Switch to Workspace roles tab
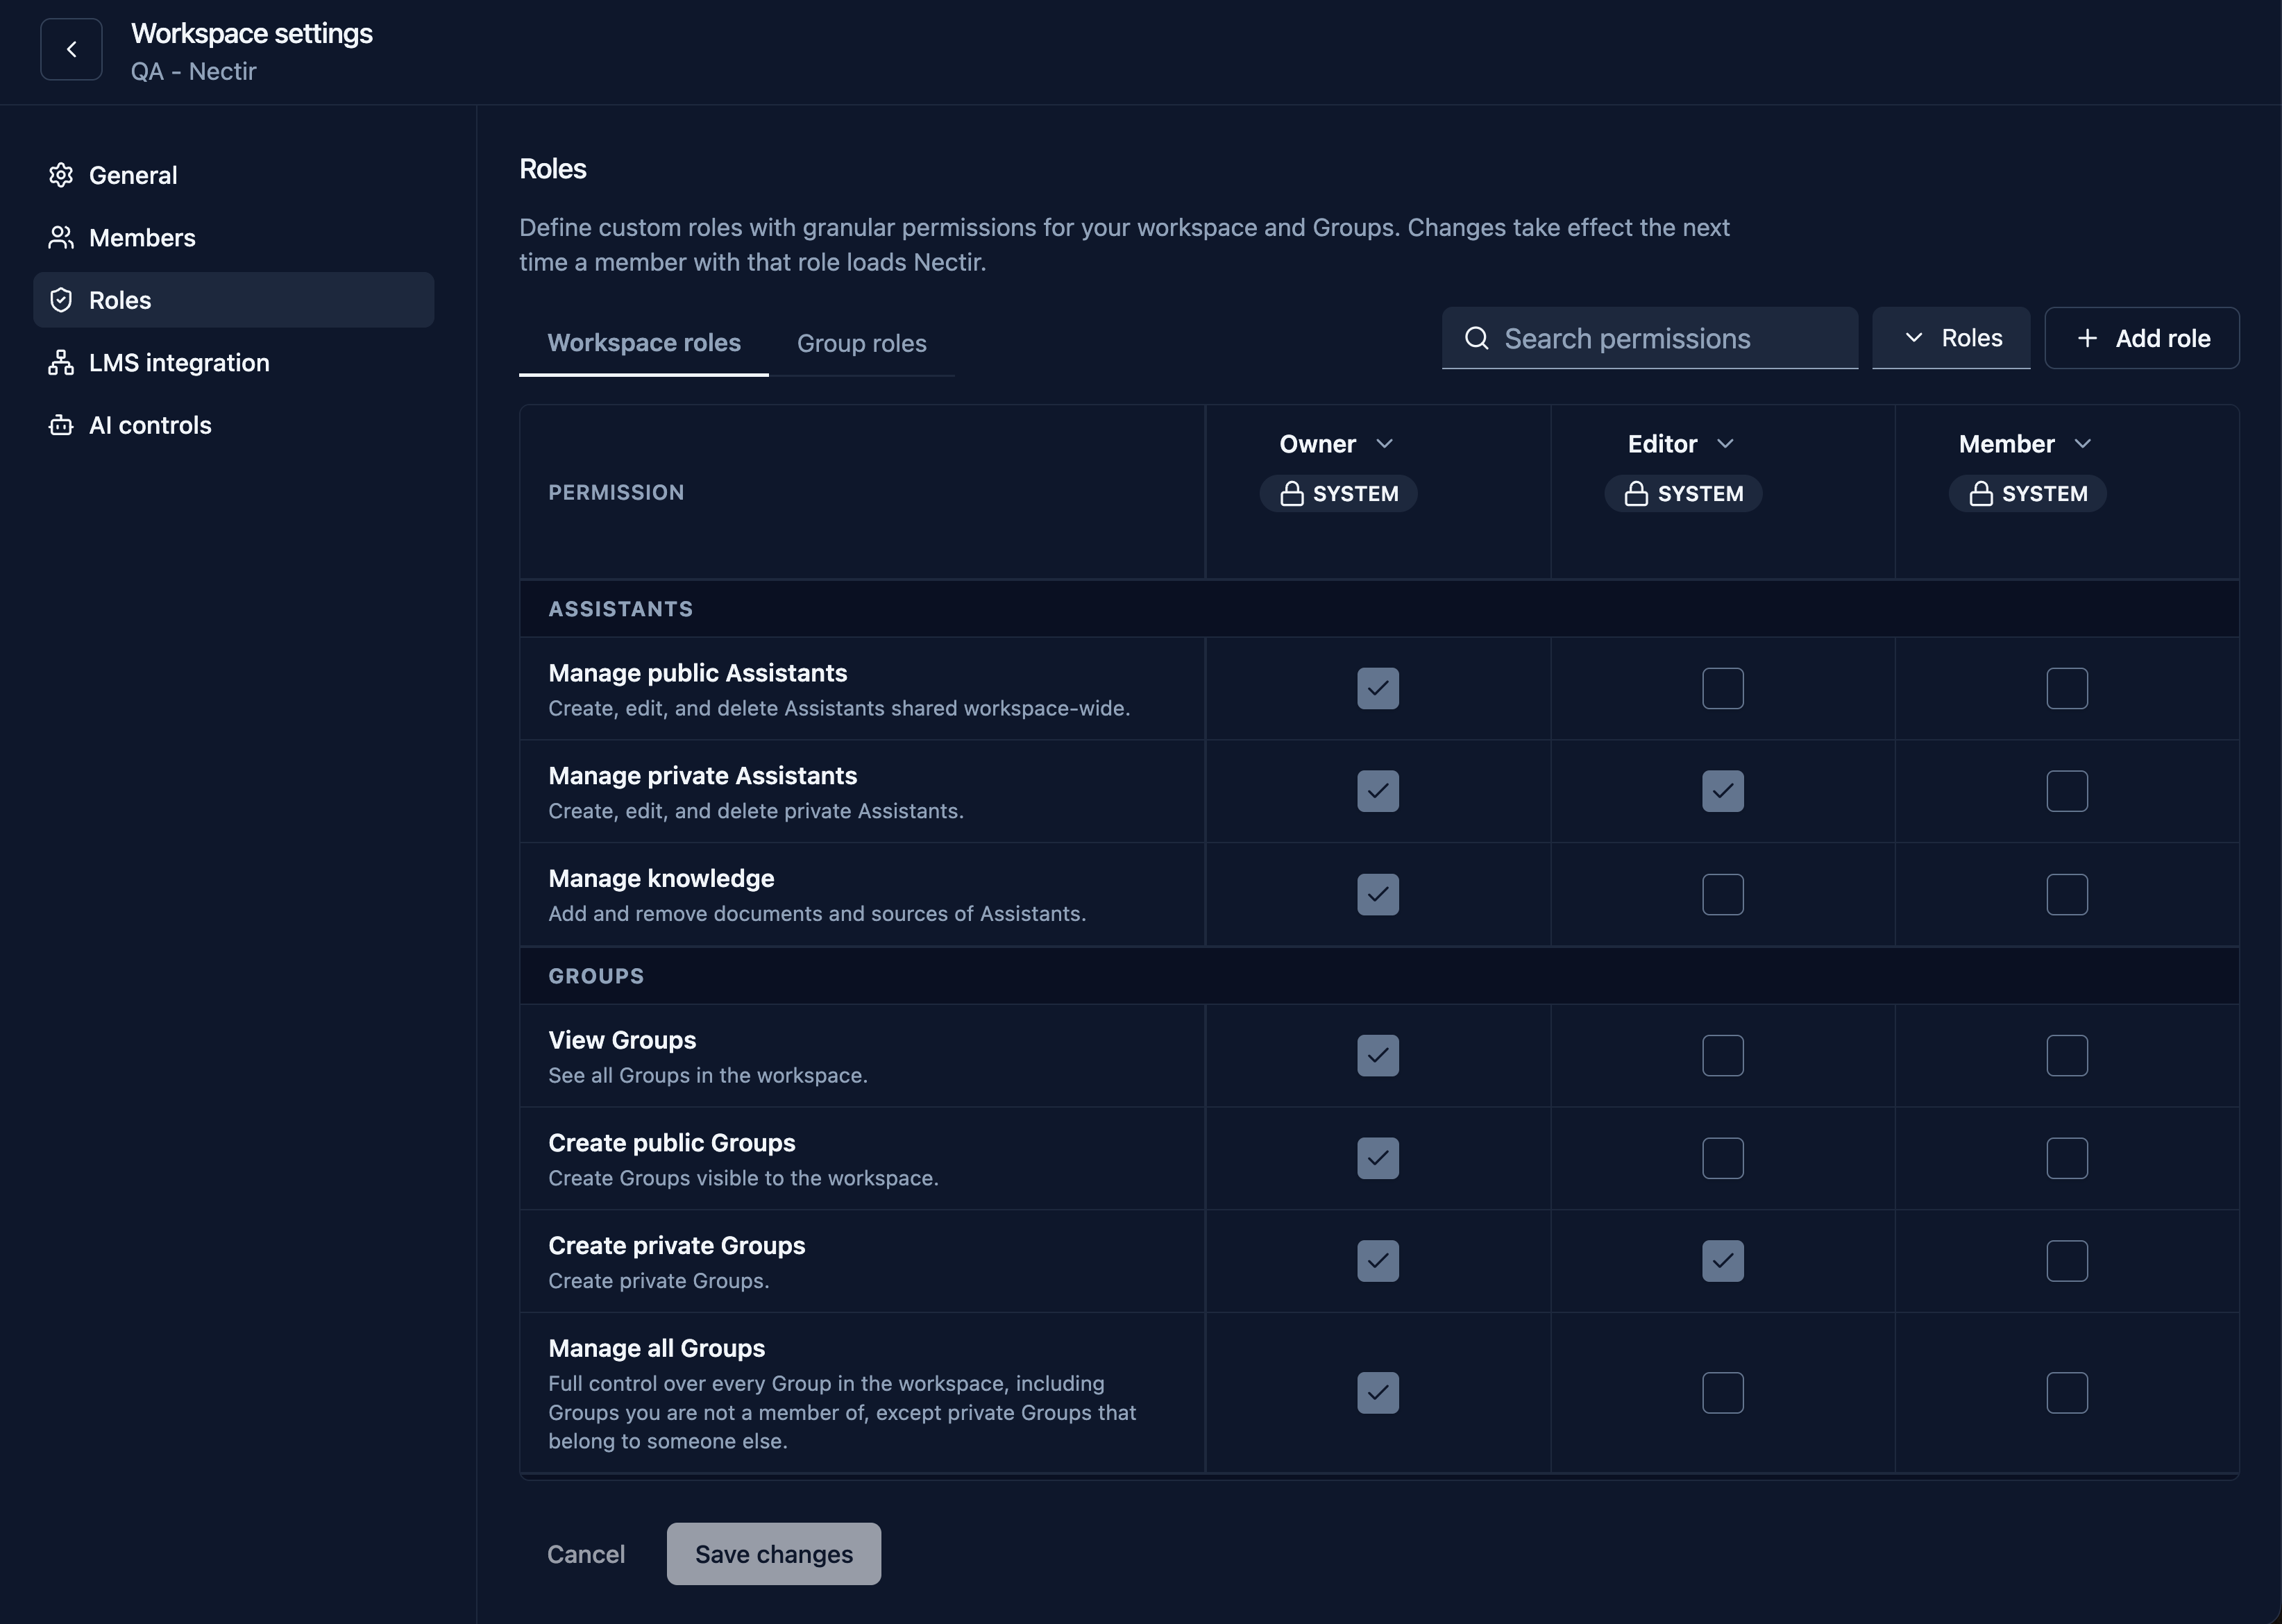The image size is (2282, 1624). [x=644, y=343]
